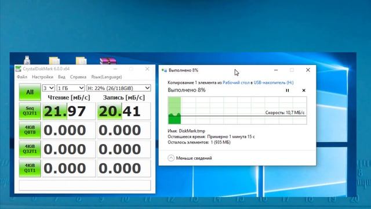Click the copy speed progress graph
The image size is (371, 209).
237,110
